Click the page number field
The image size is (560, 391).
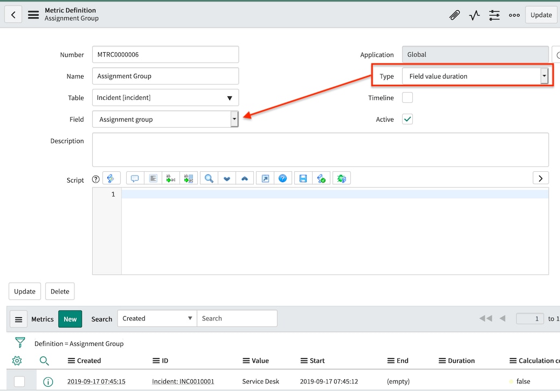tap(530, 319)
